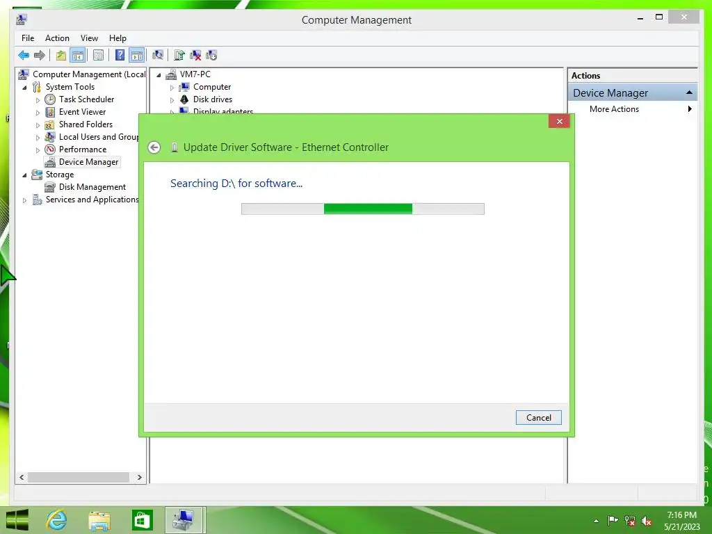
Task: Click the Device Manager actions header
Action: (632, 92)
